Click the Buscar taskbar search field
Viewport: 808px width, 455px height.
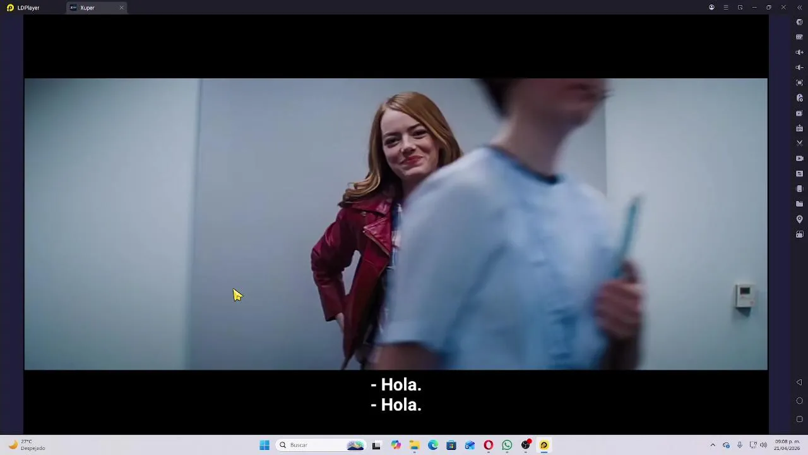321,445
